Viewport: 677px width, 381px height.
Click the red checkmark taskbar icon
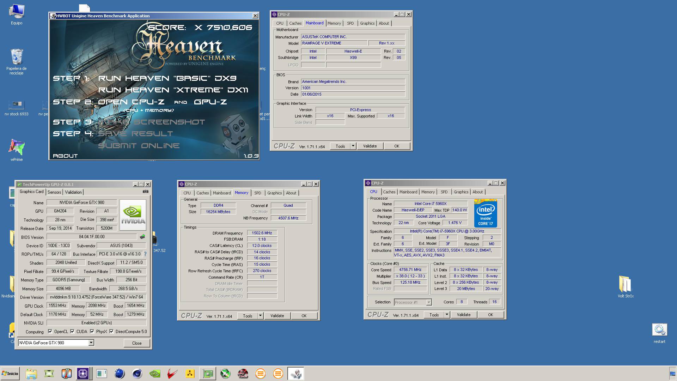click(x=172, y=374)
